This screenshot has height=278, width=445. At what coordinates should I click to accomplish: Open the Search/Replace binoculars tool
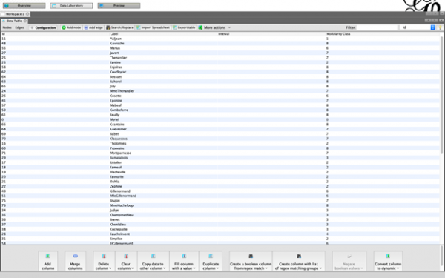click(x=119, y=27)
